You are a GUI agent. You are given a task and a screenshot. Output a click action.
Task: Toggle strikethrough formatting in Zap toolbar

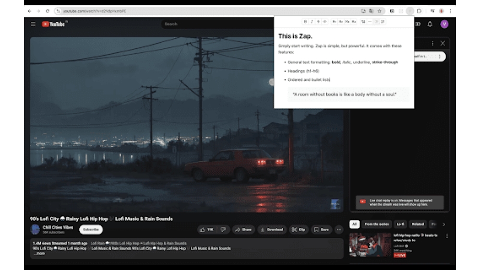point(318,22)
